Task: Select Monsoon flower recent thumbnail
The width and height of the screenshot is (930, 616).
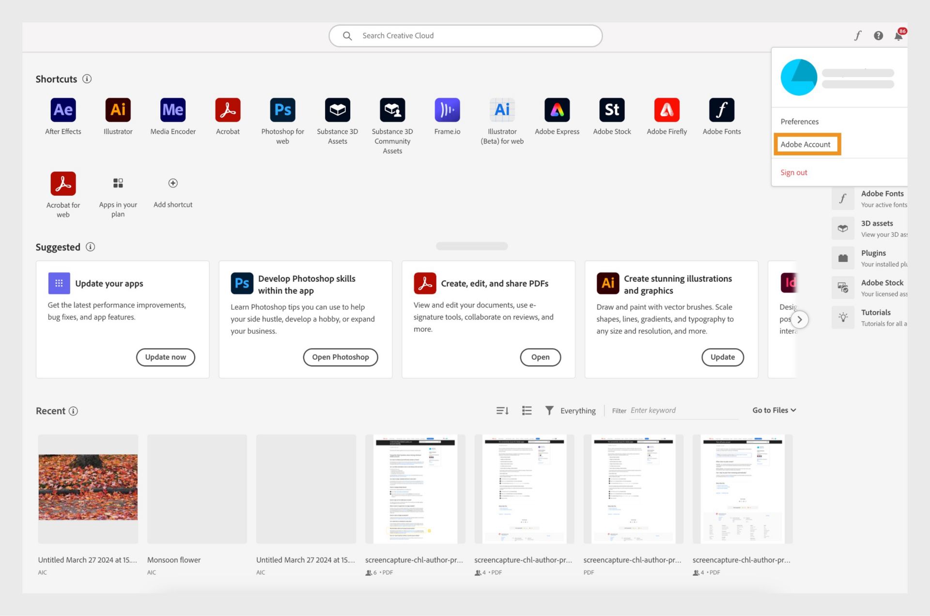Action: [197, 488]
